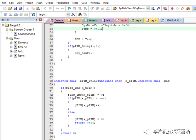
Task: Open the SysDataVar.u8KeyMode search dropdown
Action: coord(148,8)
